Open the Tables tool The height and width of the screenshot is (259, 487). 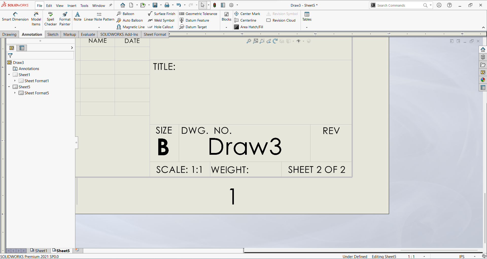(307, 17)
